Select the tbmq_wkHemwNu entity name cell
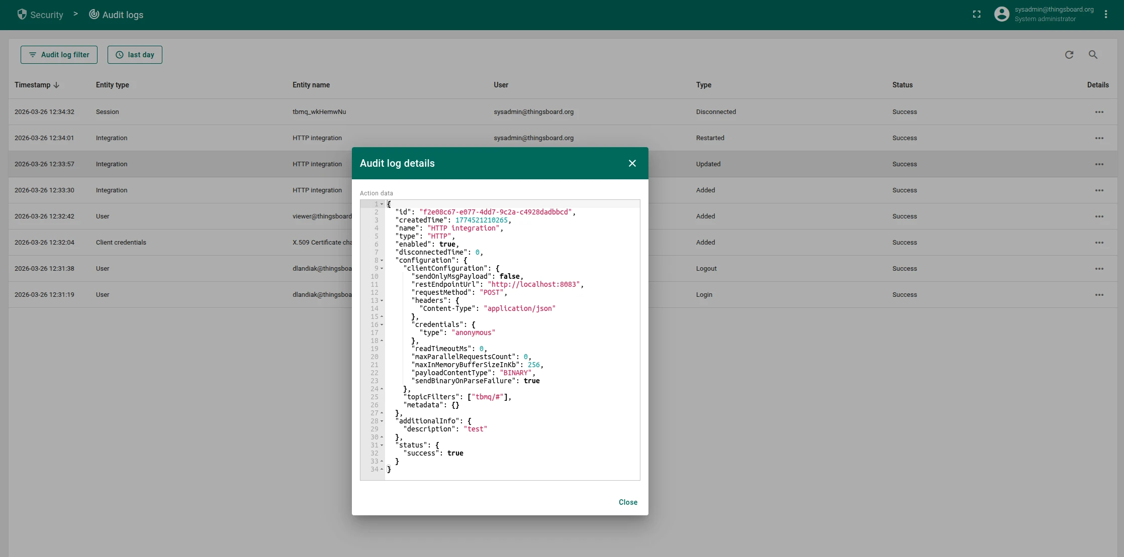The height and width of the screenshot is (557, 1124). [x=319, y=112]
